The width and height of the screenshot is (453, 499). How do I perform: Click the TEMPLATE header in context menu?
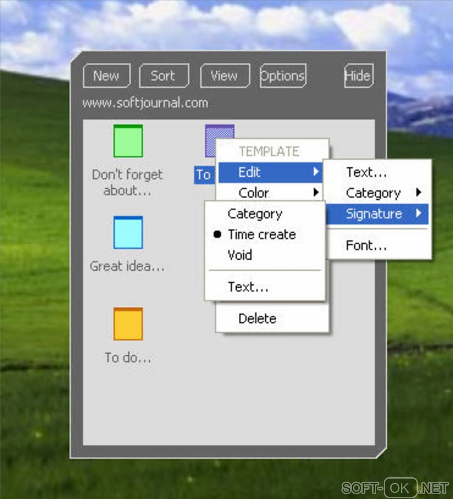[x=269, y=151]
